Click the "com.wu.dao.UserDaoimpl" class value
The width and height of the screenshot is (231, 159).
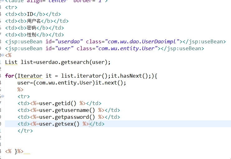tap(143, 41)
